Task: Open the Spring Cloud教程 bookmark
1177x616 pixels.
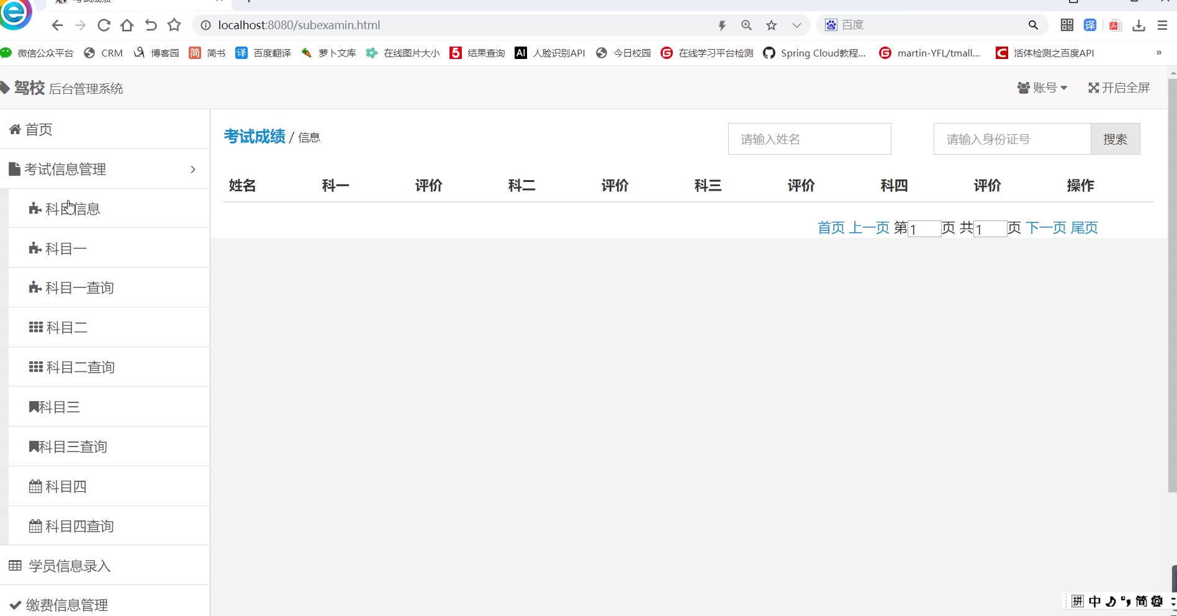Action: click(816, 53)
